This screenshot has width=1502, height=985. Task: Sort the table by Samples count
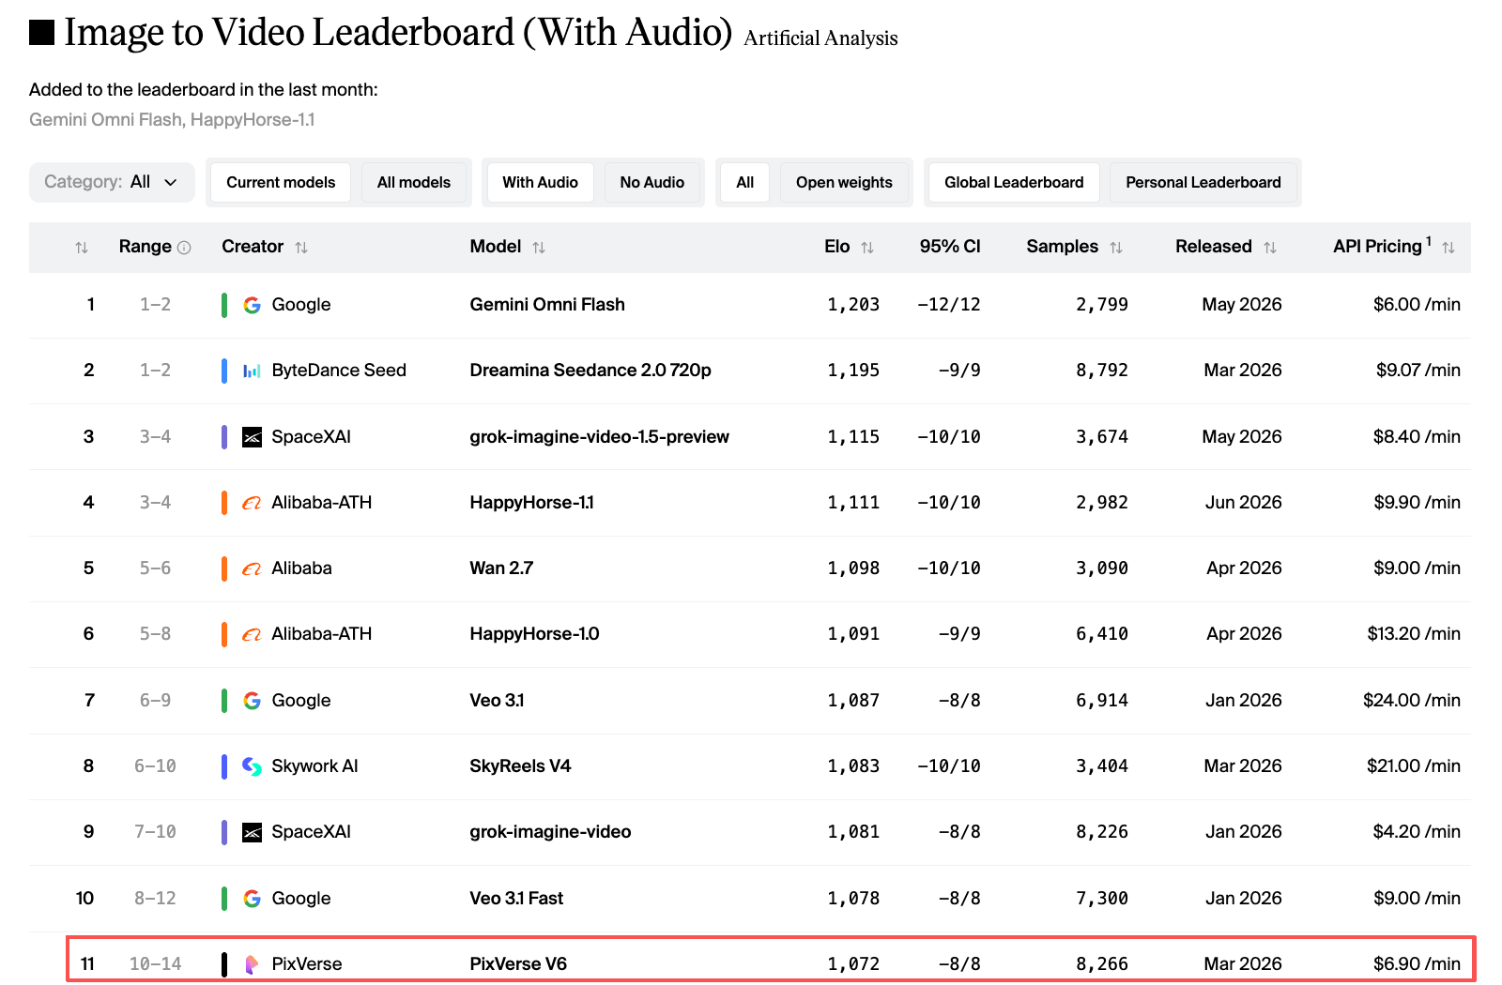1116,248
